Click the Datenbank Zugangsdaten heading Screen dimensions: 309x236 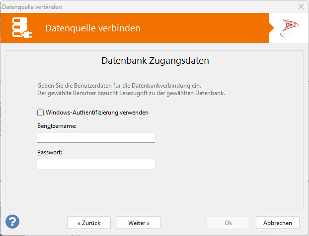coord(155,61)
